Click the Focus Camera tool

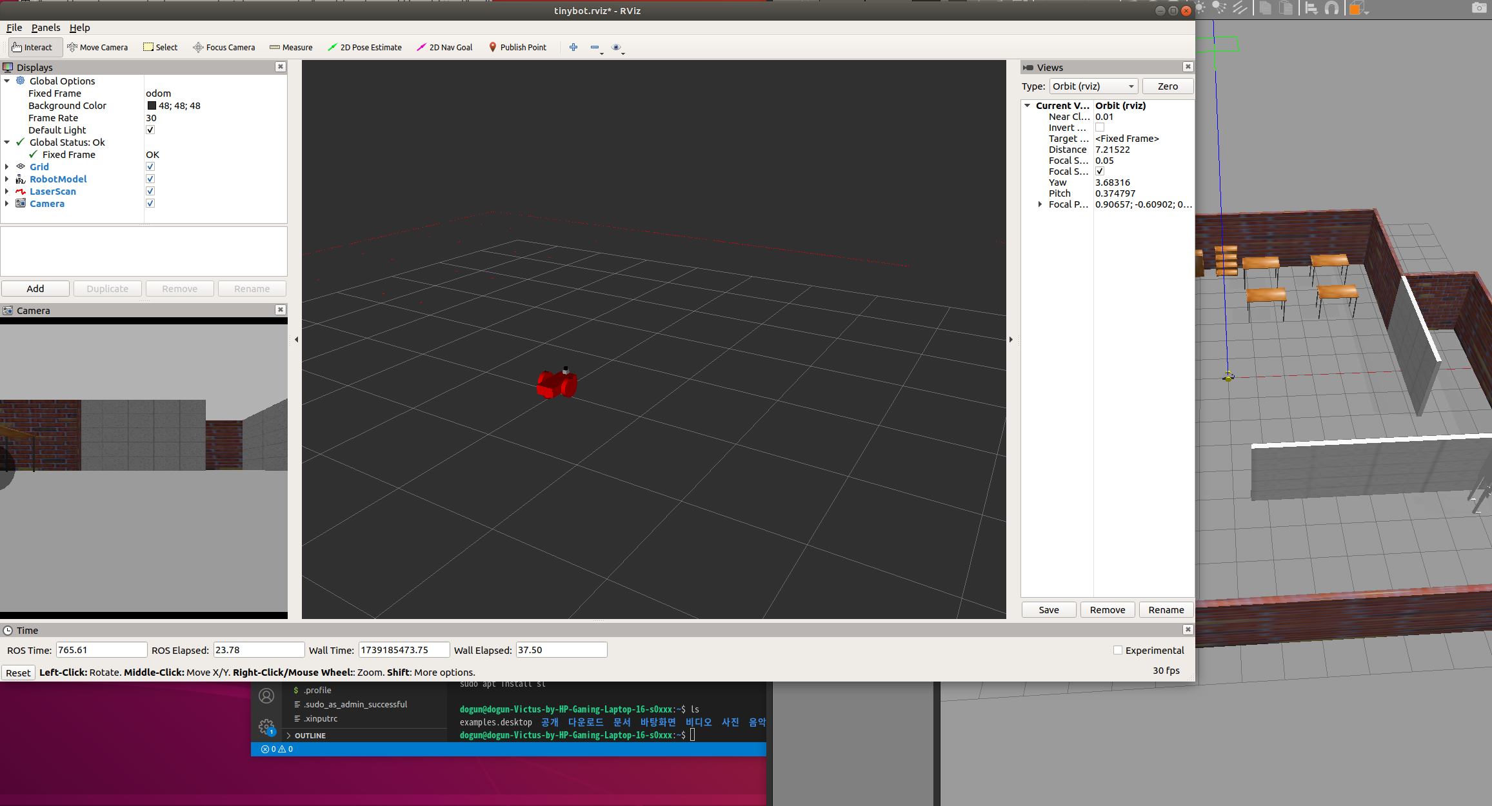tap(224, 47)
